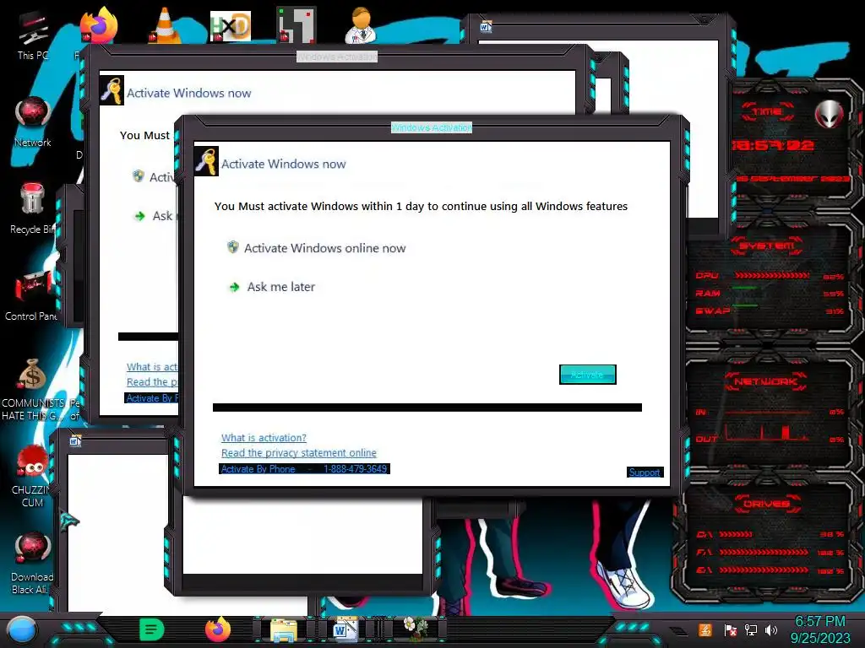Open the Recycle Bin icon
The width and height of the screenshot is (865, 648).
coord(32,208)
